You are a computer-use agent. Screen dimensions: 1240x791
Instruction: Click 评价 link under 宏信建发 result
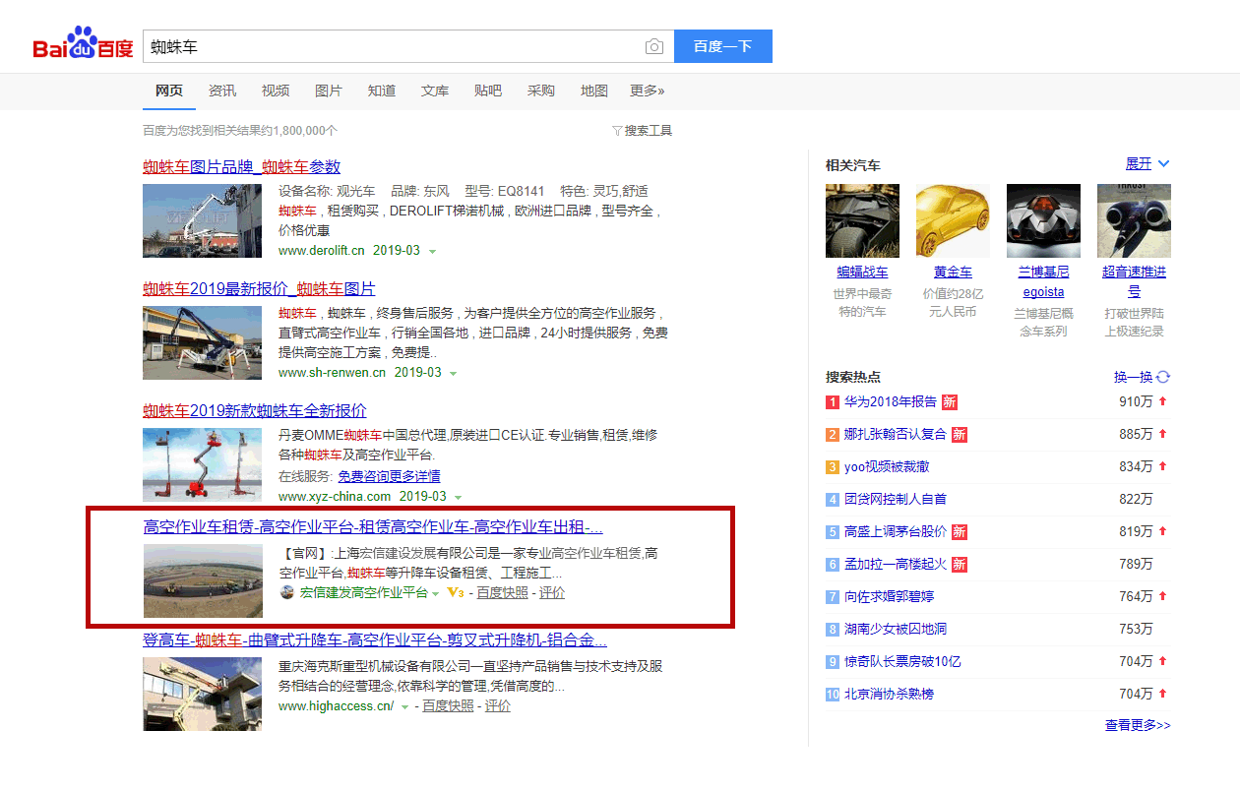552,592
